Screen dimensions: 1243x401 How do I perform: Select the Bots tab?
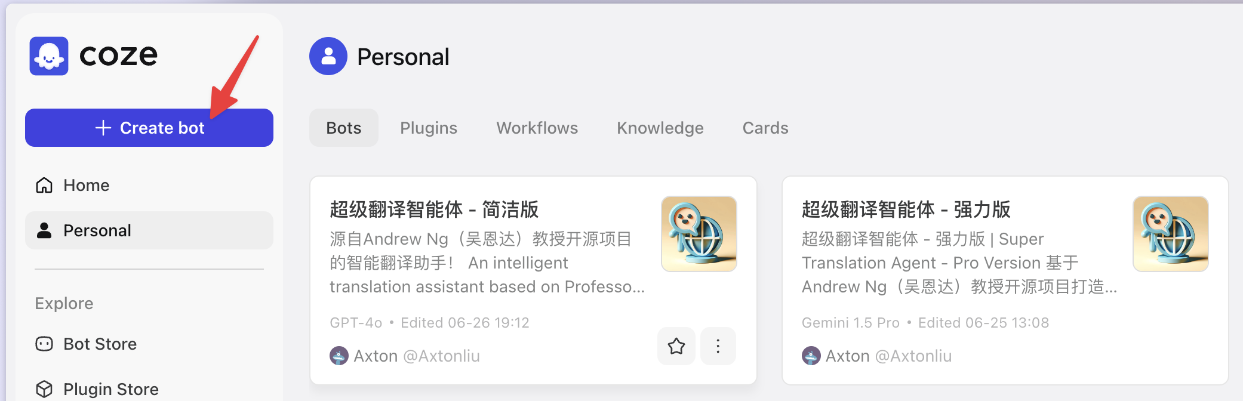(x=344, y=128)
